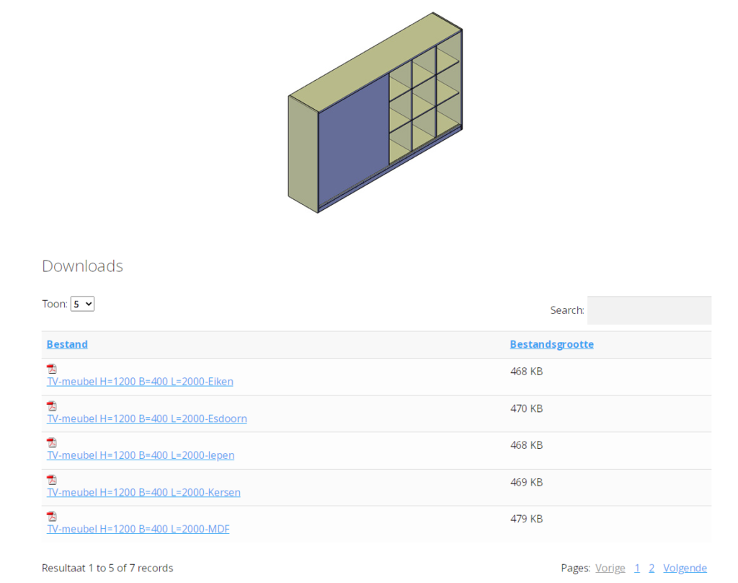Viewport: 738px width, 583px height.
Task: Open the TV-meubel L=2000-Iepen link
Action: tap(141, 455)
